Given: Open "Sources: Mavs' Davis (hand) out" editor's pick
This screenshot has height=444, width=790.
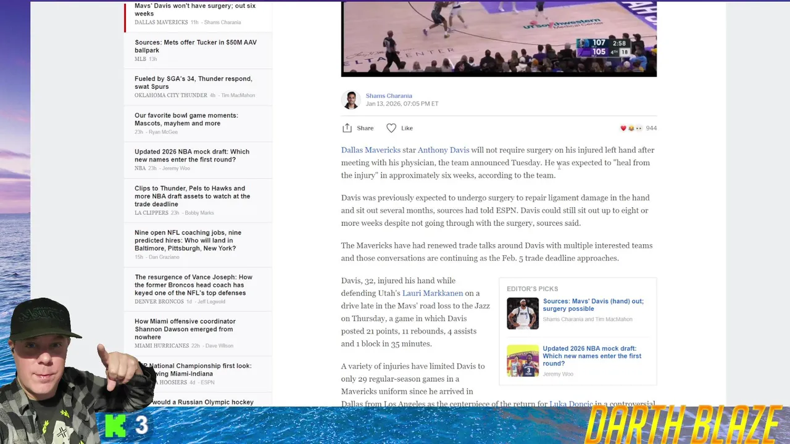Looking at the screenshot, I should (x=593, y=305).
